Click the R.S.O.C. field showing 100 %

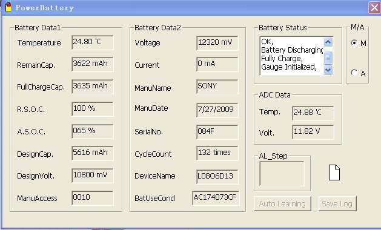click(x=93, y=109)
